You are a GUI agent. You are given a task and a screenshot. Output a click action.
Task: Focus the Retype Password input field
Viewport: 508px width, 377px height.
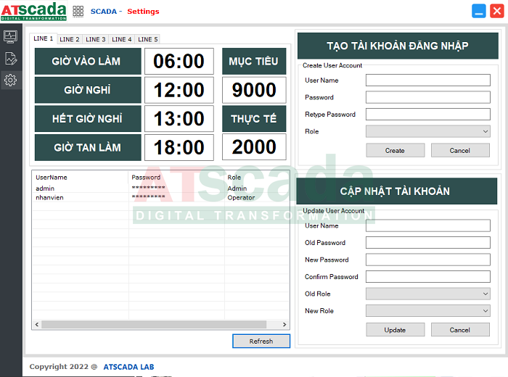[428, 114]
